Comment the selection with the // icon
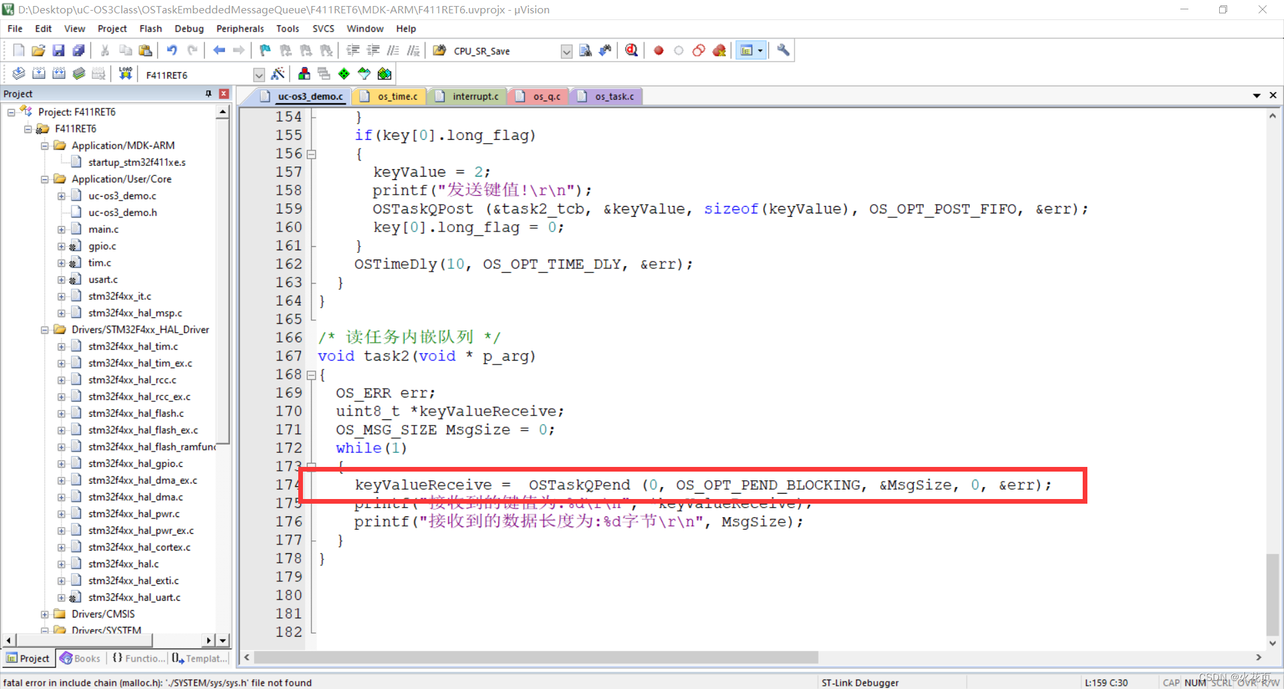 pyautogui.click(x=393, y=51)
